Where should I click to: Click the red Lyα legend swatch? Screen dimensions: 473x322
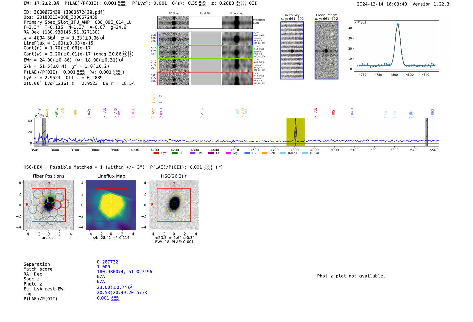pos(156,153)
